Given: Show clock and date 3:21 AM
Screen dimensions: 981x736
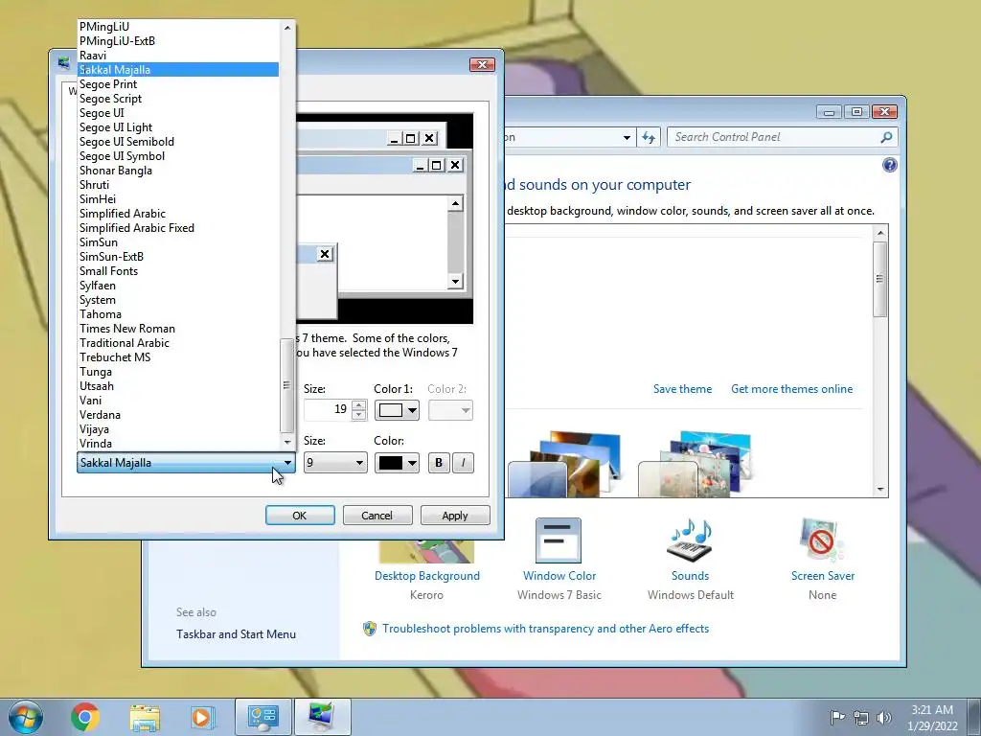Looking at the screenshot, I should 932,717.
